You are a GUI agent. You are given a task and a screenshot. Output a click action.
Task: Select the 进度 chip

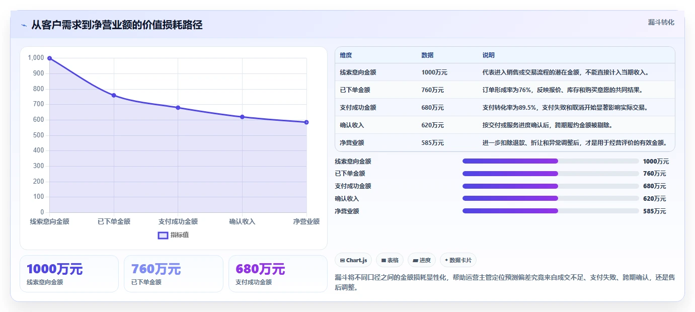[422, 260]
